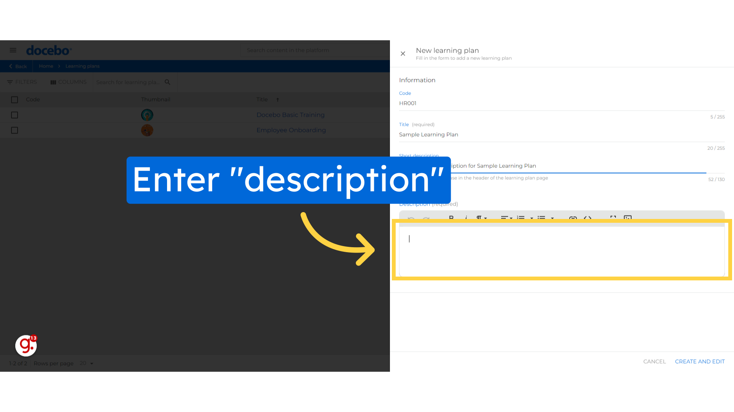Select the Employee Onboarding checkbox

(15, 130)
